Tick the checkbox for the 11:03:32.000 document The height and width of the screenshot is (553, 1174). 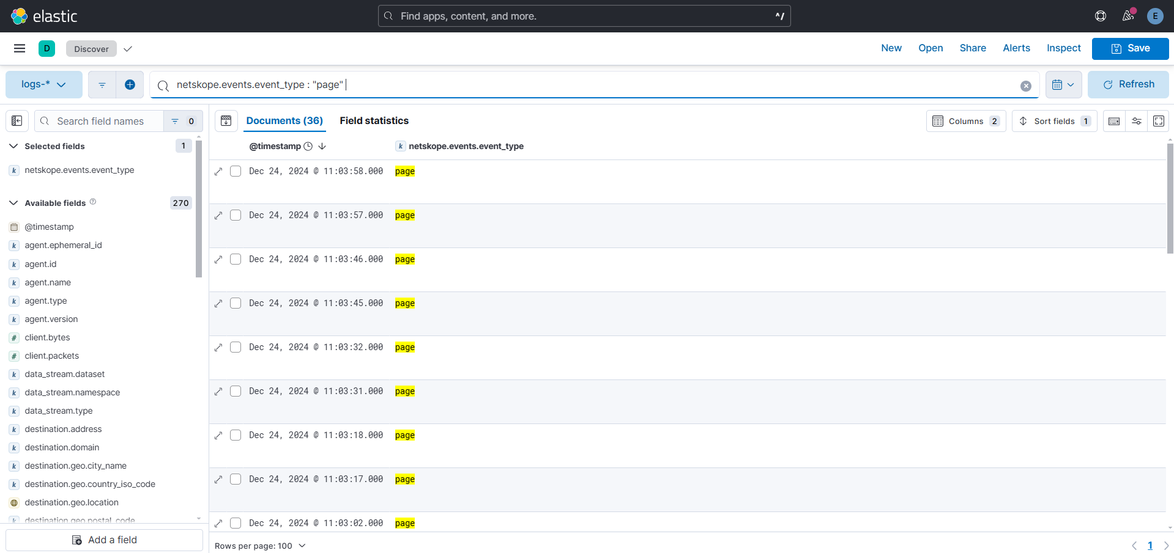point(236,347)
